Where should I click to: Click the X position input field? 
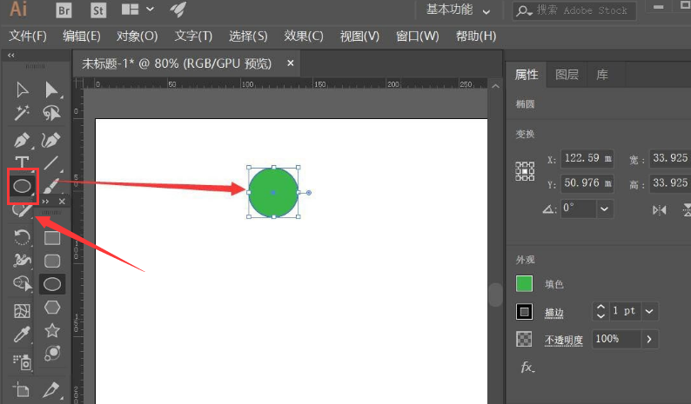pyautogui.click(x=587, y=159)
